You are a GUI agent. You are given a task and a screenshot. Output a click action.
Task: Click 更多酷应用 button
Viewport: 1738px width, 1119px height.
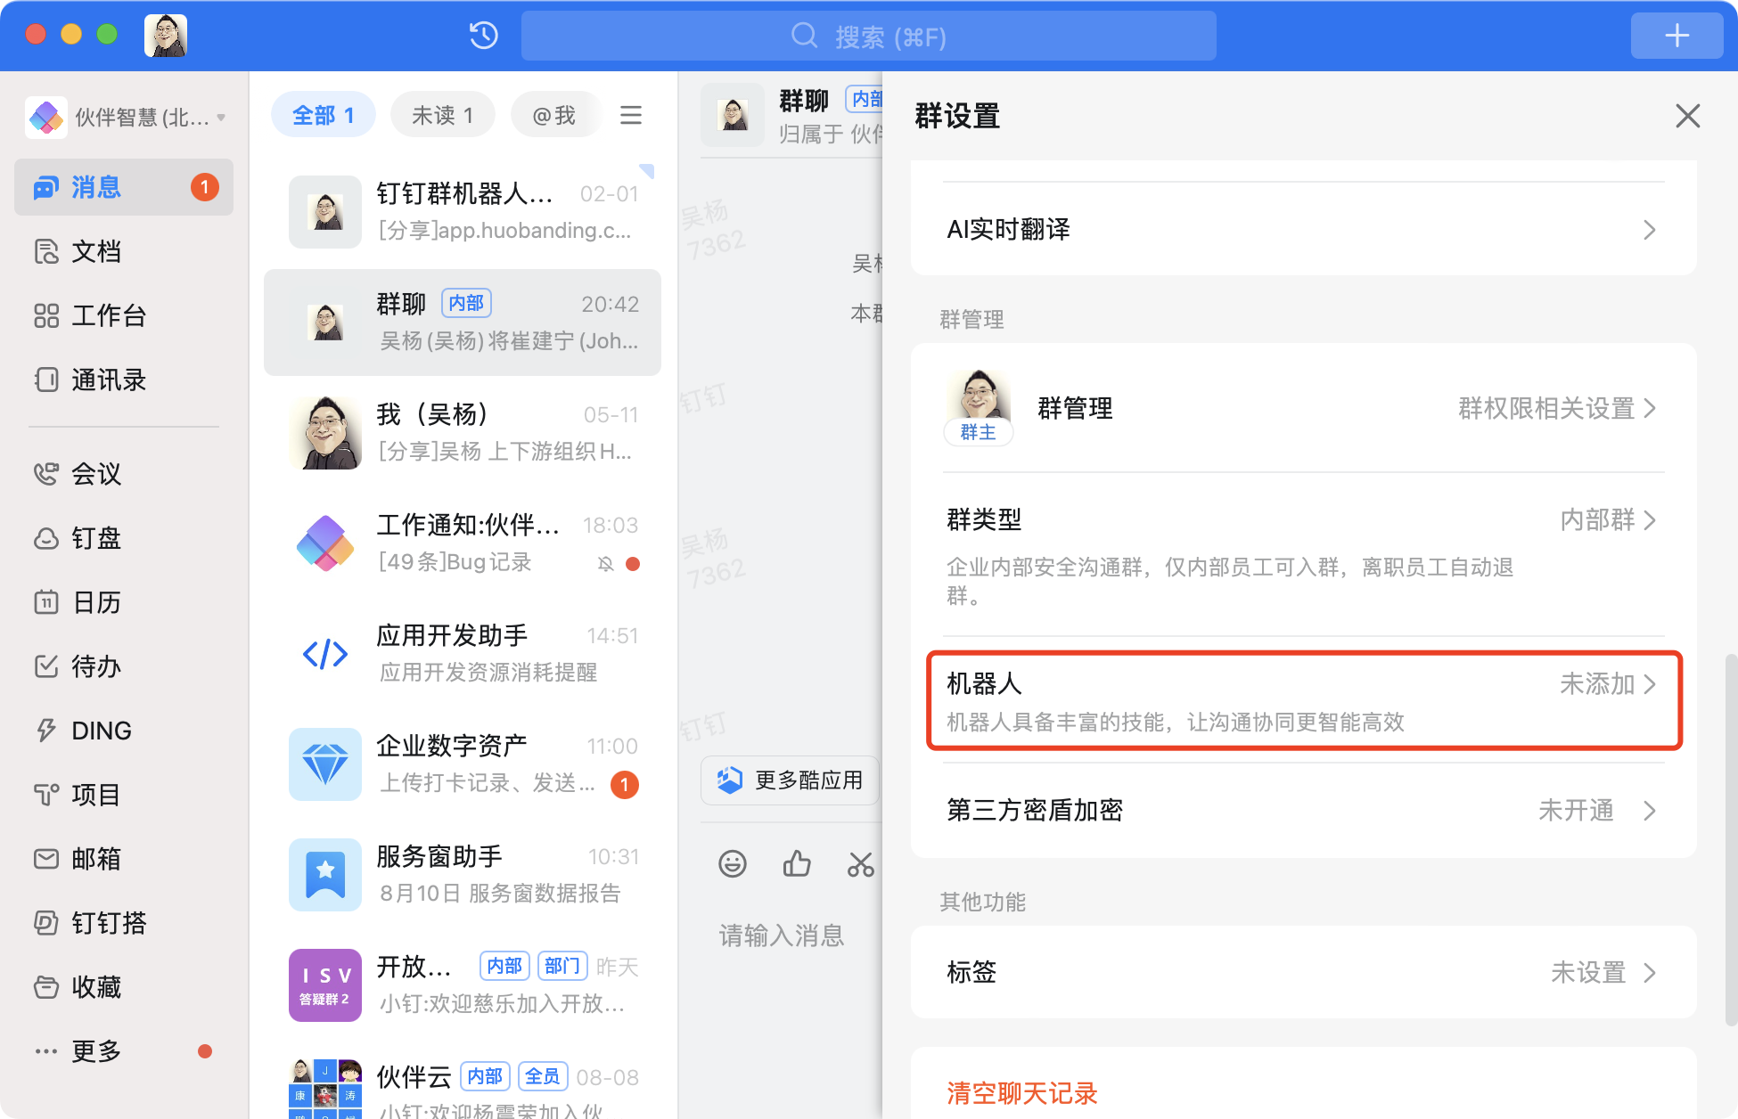click(790, 780)
